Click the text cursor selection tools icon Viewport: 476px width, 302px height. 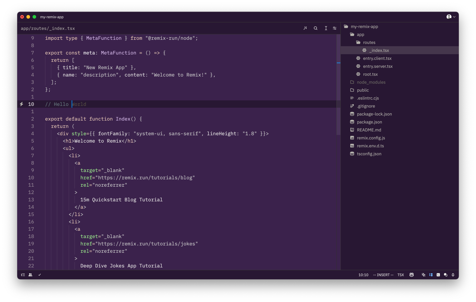(x=326, y=28)
